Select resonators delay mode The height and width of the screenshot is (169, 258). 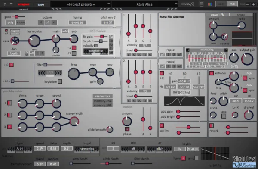pos(103,96)
